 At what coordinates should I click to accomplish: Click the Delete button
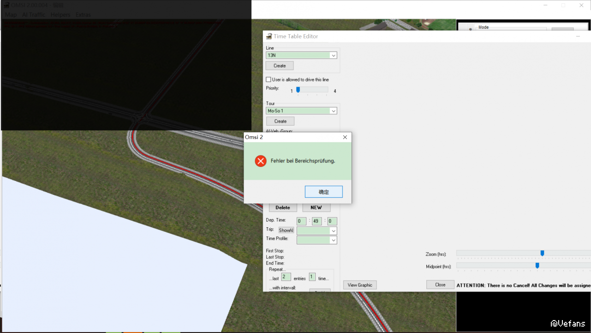[283, 207]
